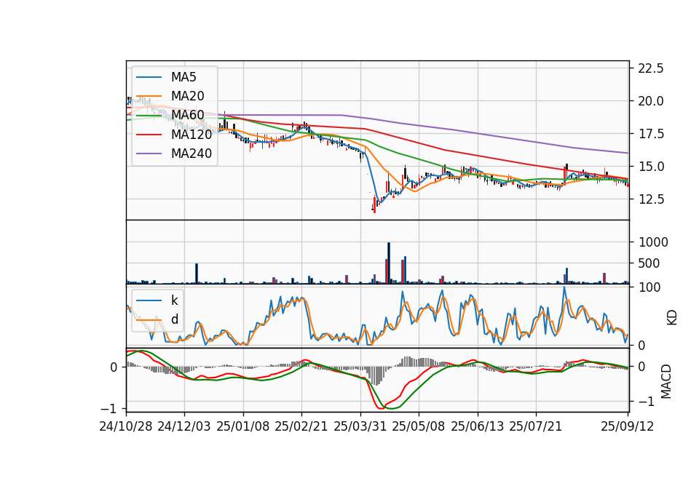The image size is (699, 502).
Task: Click the MA20 legend label
Action: tap(187, 96)
